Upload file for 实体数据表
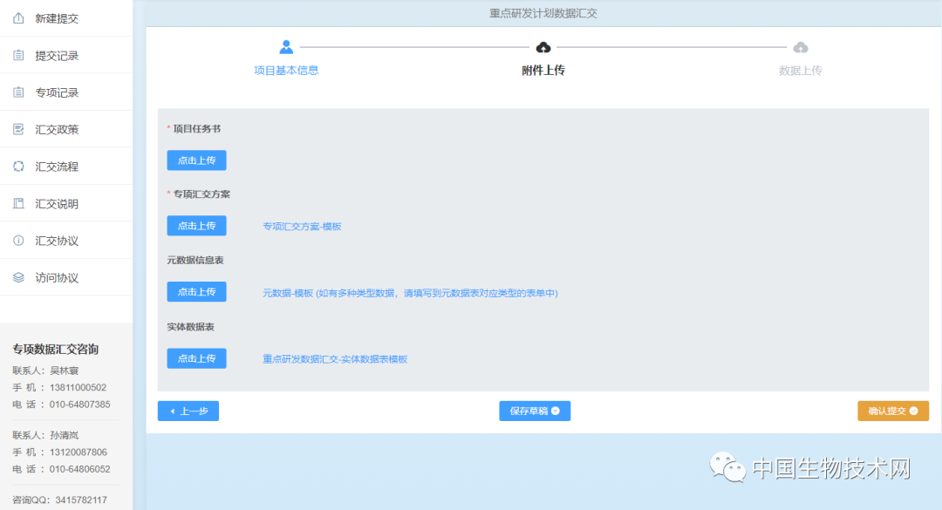Image resolution: width=942 pixels, height=510 pixels. pyautogui.click(x=196, y=358)
